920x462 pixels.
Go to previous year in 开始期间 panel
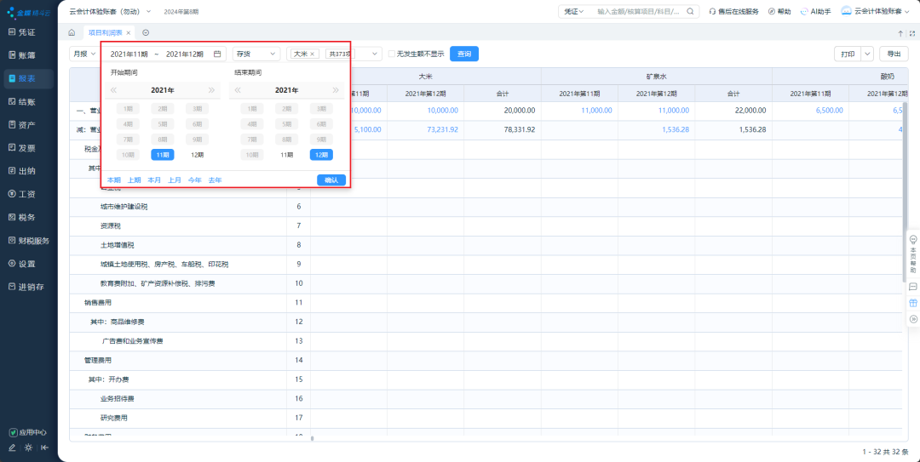[x=114, y=90]
